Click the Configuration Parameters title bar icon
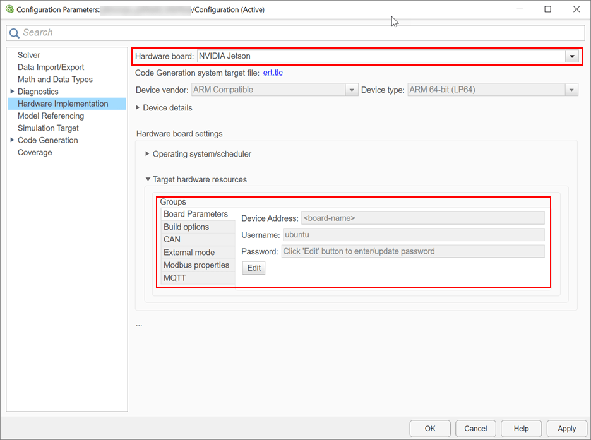The image size is (591, 440). pyautogui.click(x=9, y=9)
